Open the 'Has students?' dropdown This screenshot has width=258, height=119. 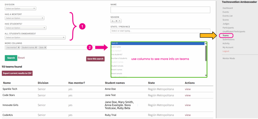[25, 28]
